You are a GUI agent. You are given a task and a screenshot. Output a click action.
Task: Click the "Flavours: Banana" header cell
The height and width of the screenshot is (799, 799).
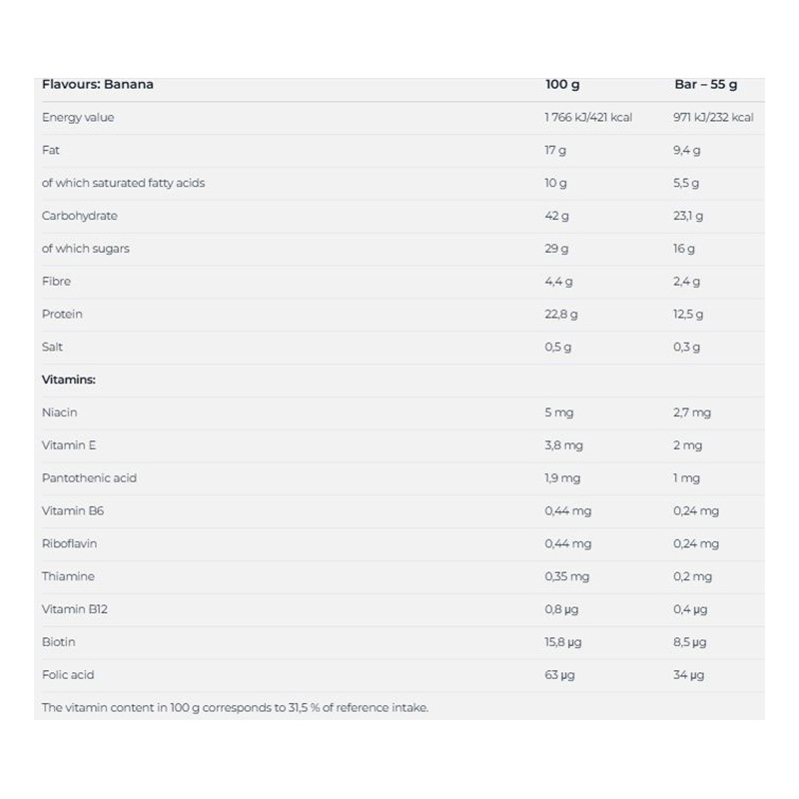[x=98, y=85]
